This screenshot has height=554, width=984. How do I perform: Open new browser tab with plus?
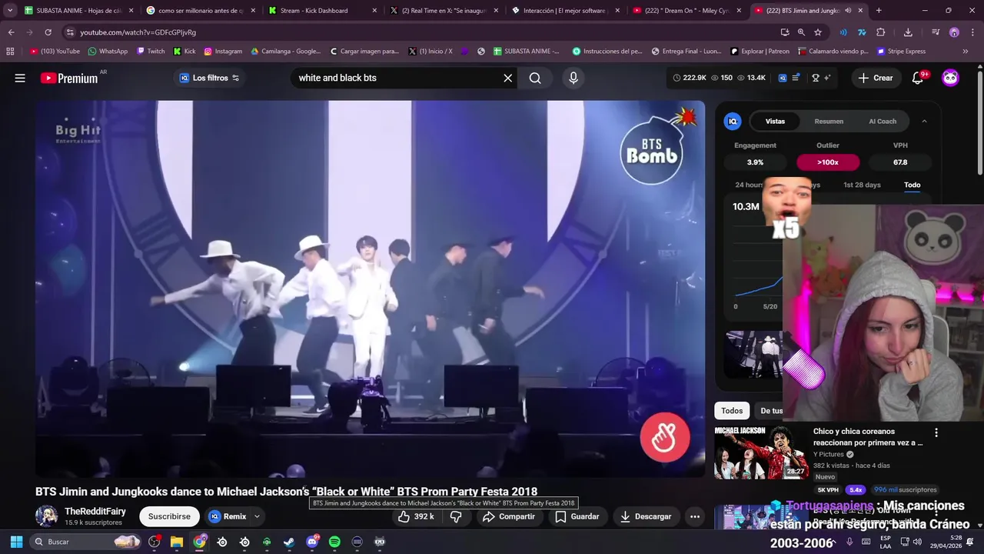(879, 11)
